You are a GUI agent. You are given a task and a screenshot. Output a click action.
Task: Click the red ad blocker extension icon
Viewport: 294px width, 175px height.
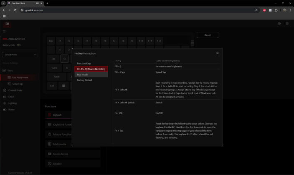264,10
